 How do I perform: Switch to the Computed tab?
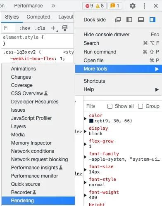[38, 17]
